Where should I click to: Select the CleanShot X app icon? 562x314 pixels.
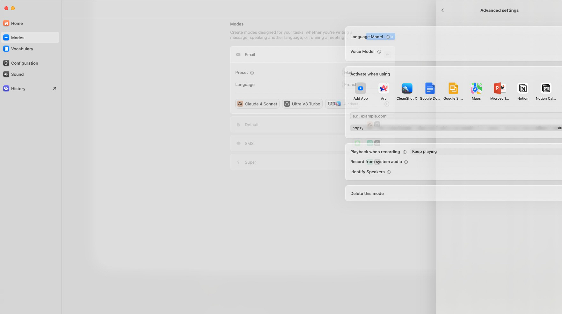coord(407,88)
